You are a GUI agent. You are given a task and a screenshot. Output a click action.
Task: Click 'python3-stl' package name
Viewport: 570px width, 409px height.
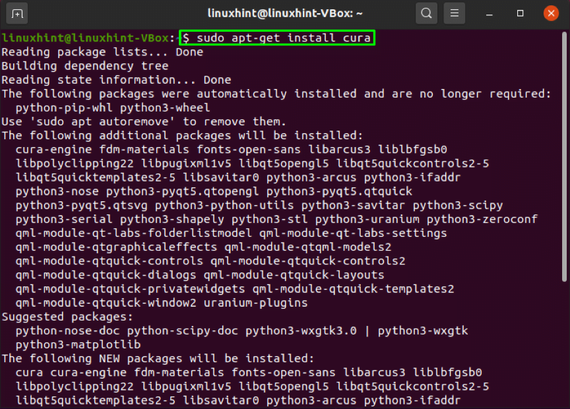tap(269, 219)
